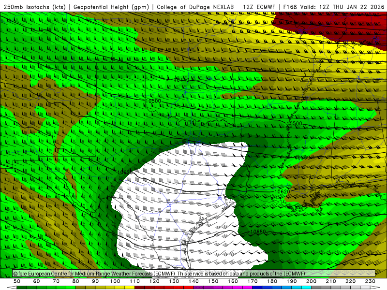Screen dimensions: 387x290
Task: Click the 70 value on the color scale
Action: [56, 281]
